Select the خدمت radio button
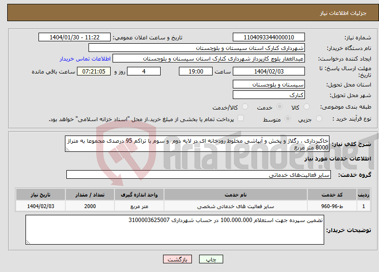 pos(279,107)
